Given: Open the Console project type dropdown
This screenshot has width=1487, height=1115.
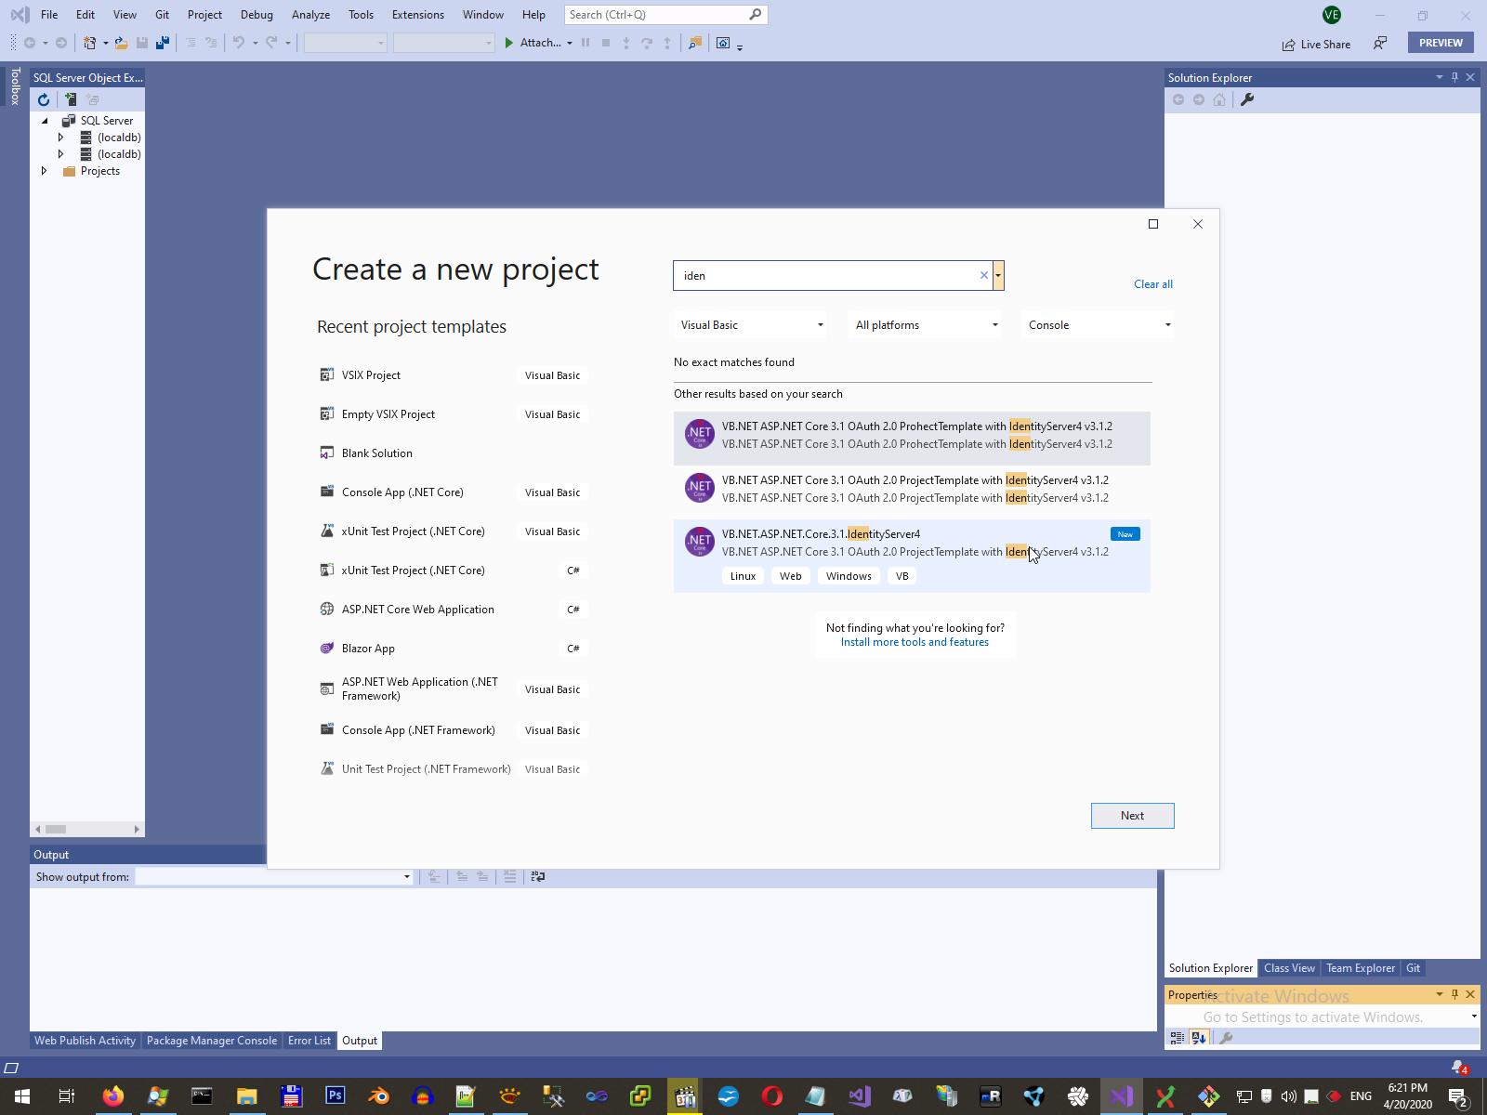Looking at the screenshot, I should pos(1099,325).
